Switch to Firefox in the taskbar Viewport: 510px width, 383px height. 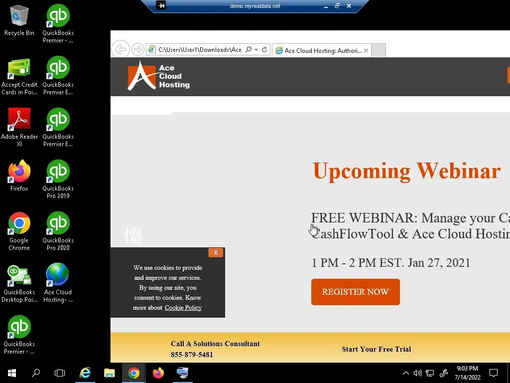[x=158, y=373]
